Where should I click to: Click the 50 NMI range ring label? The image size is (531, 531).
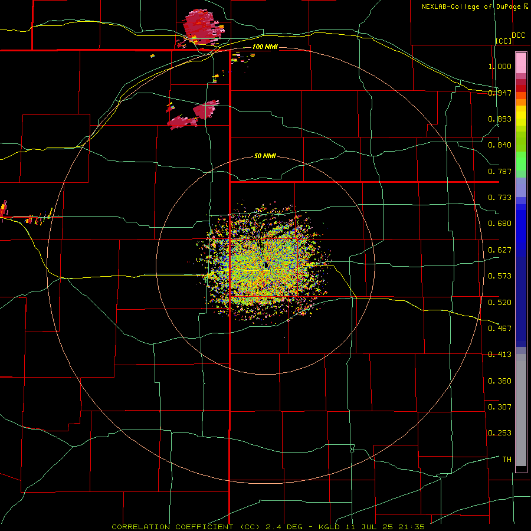pyautogui.click(x=265, y=156)
